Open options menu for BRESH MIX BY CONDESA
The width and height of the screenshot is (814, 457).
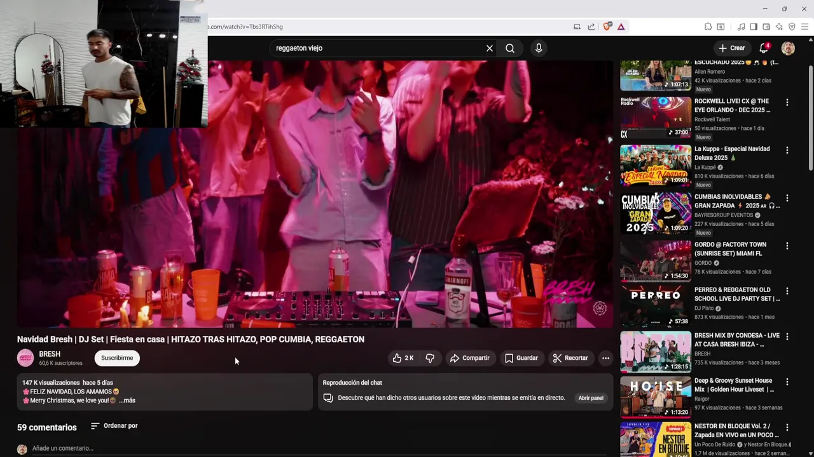click(x=787, y=336)
